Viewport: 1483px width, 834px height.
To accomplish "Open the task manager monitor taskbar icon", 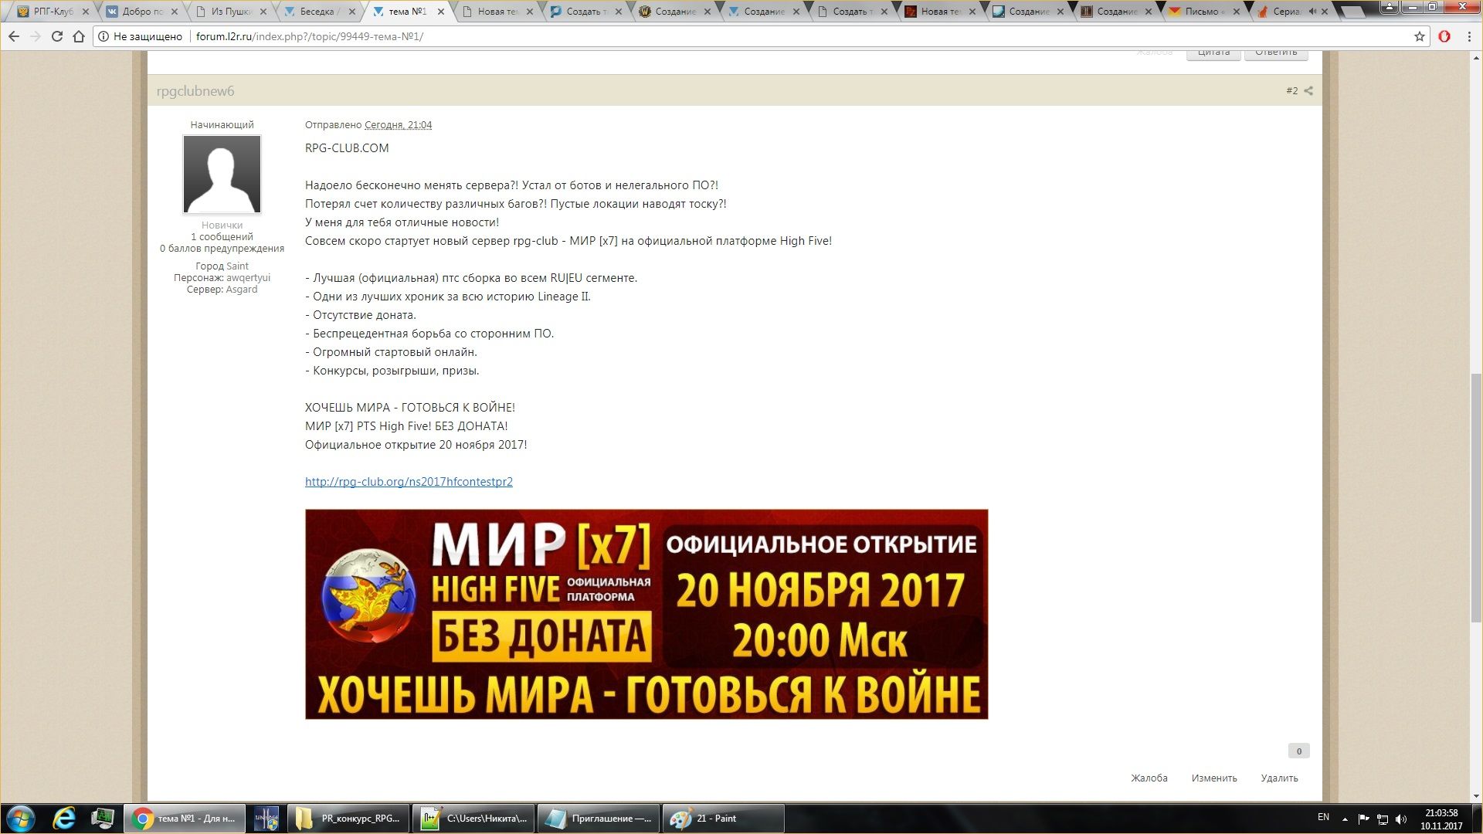I will coord(102,819).
